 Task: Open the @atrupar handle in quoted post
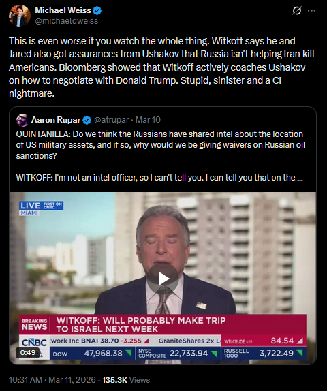pyautogui.click(x=111, y=120)
